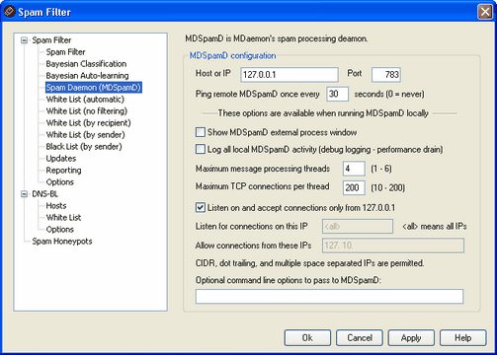Click Listen for connections on this IP field

click(x=358, y=227)
